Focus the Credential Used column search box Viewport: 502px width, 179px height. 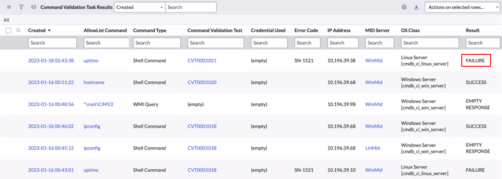coord(269,43)
